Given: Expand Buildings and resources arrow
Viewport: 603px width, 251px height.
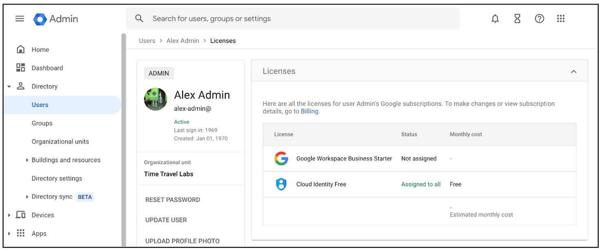Looking at the screenshot, I should tap(27, 160).
